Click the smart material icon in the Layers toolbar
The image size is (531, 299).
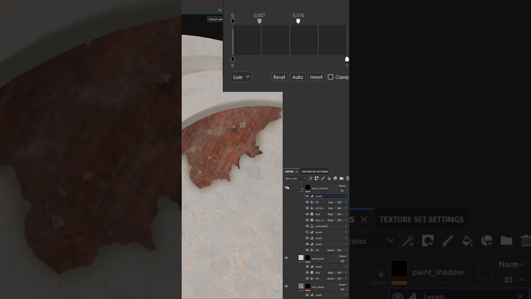(x=336, y=179)
